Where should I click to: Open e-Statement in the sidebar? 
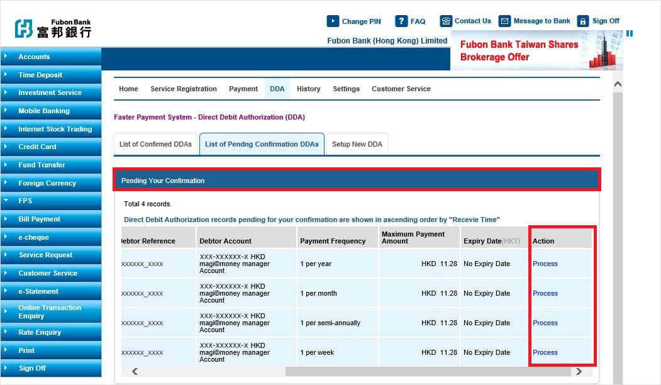pos(50,291)
